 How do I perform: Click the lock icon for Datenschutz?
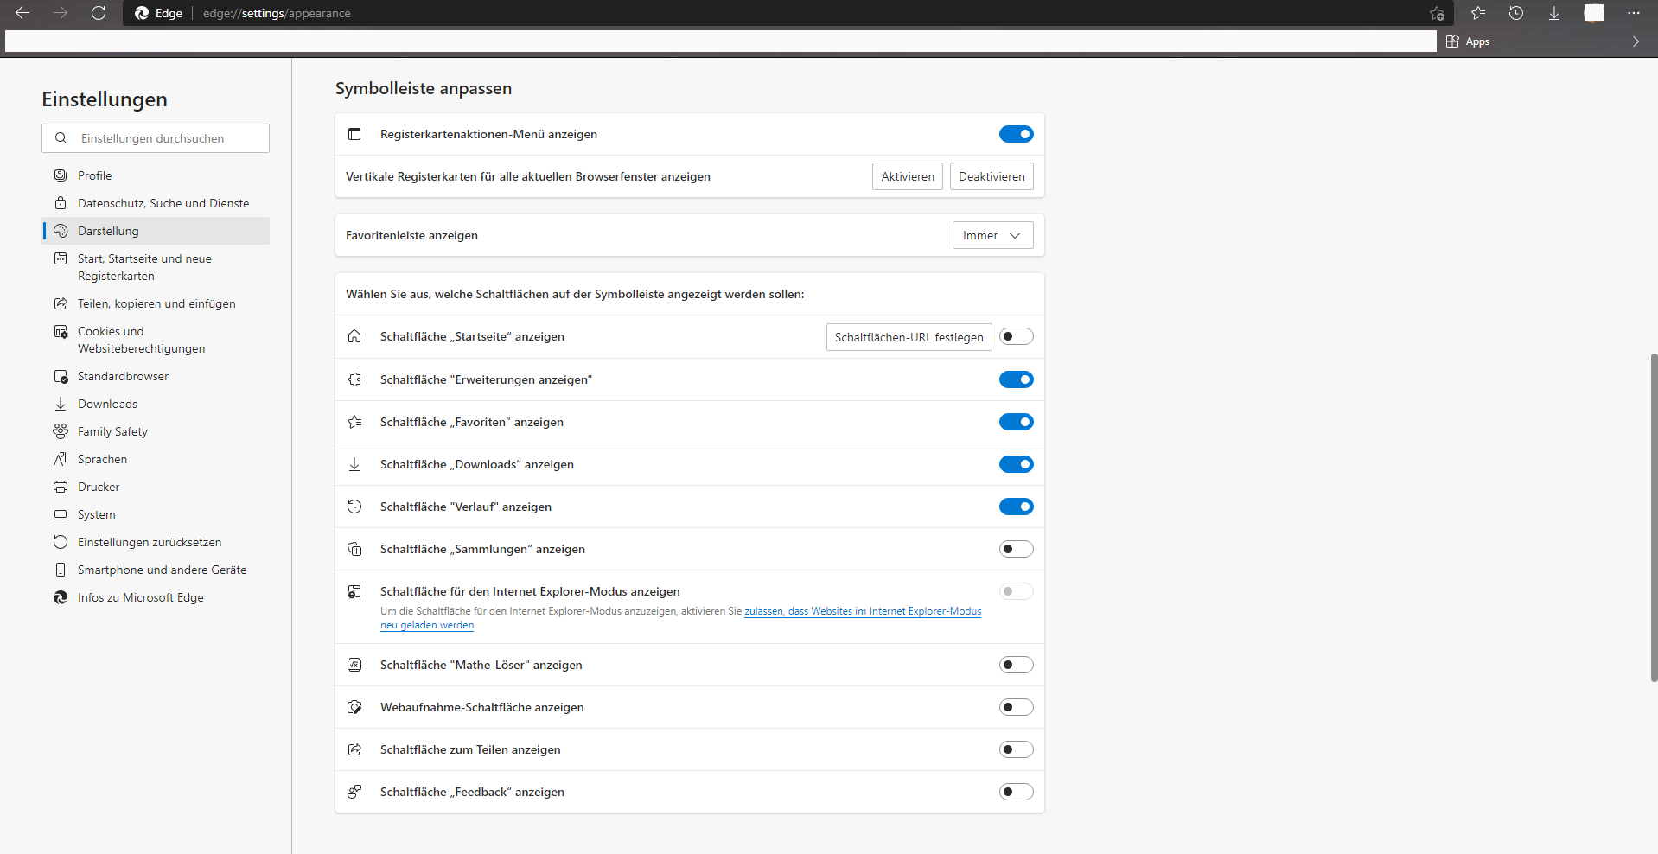point(61,203)
